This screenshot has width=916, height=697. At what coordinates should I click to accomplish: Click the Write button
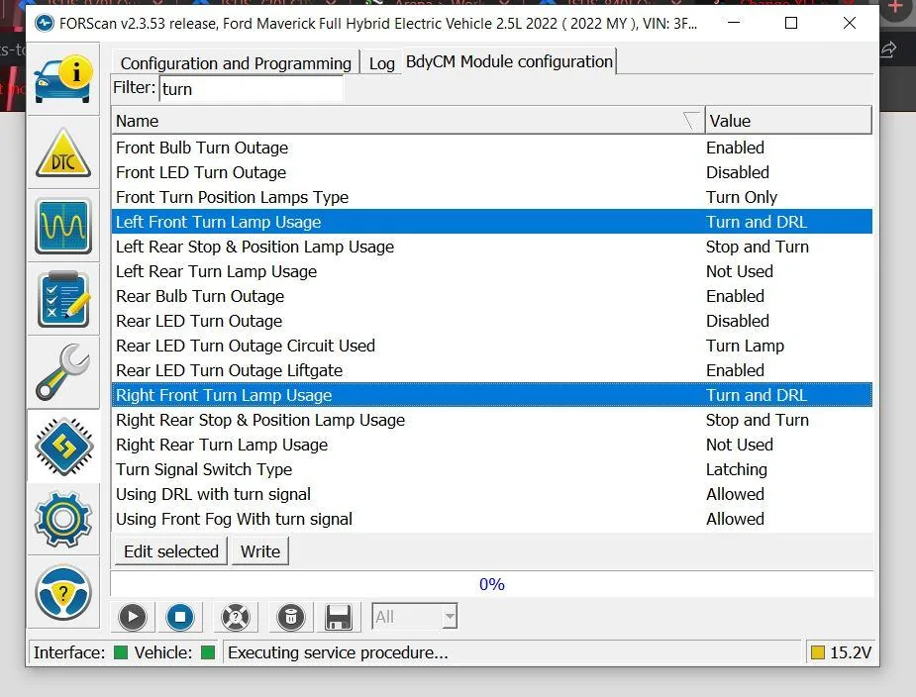click(x=260, y=551)
